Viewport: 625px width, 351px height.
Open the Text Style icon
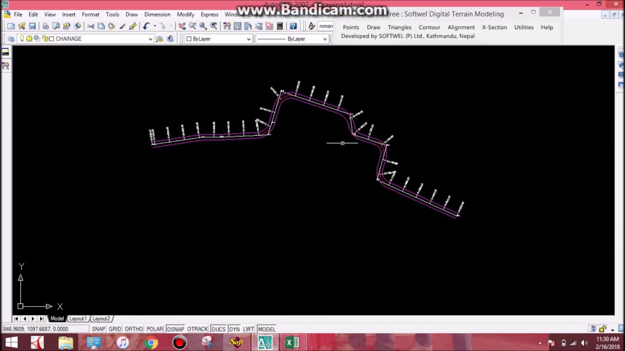pos(312,26)
